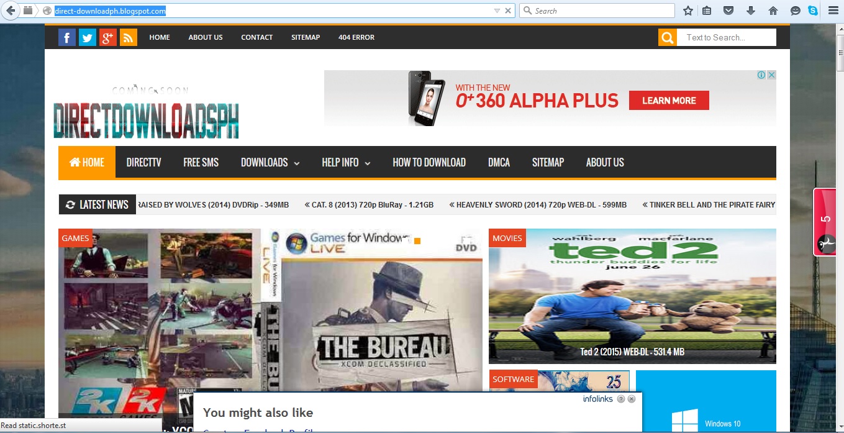
Task: Click the Skype icon in the toolbar
Action: click(813, 11)
